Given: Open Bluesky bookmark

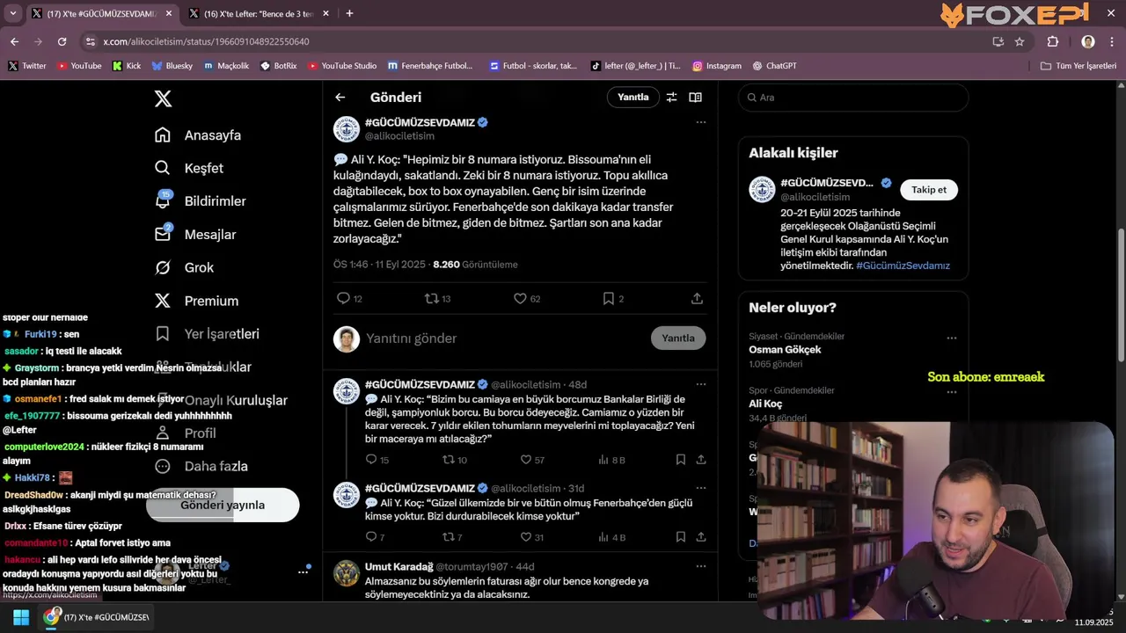Looking at the screenshot, I should pyautogui.click(x=172, y=66).
